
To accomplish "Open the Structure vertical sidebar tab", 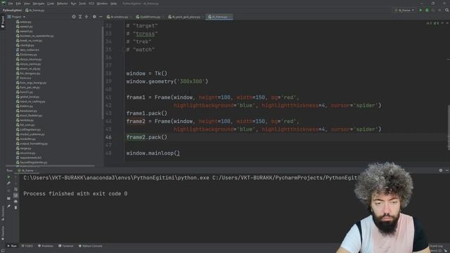I will click(3, 213).
